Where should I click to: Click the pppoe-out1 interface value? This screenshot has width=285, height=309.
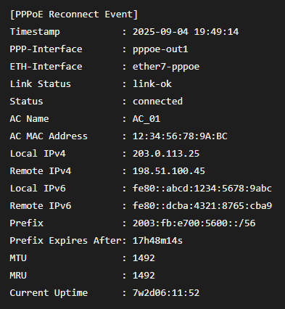click(x=160, y=49)
